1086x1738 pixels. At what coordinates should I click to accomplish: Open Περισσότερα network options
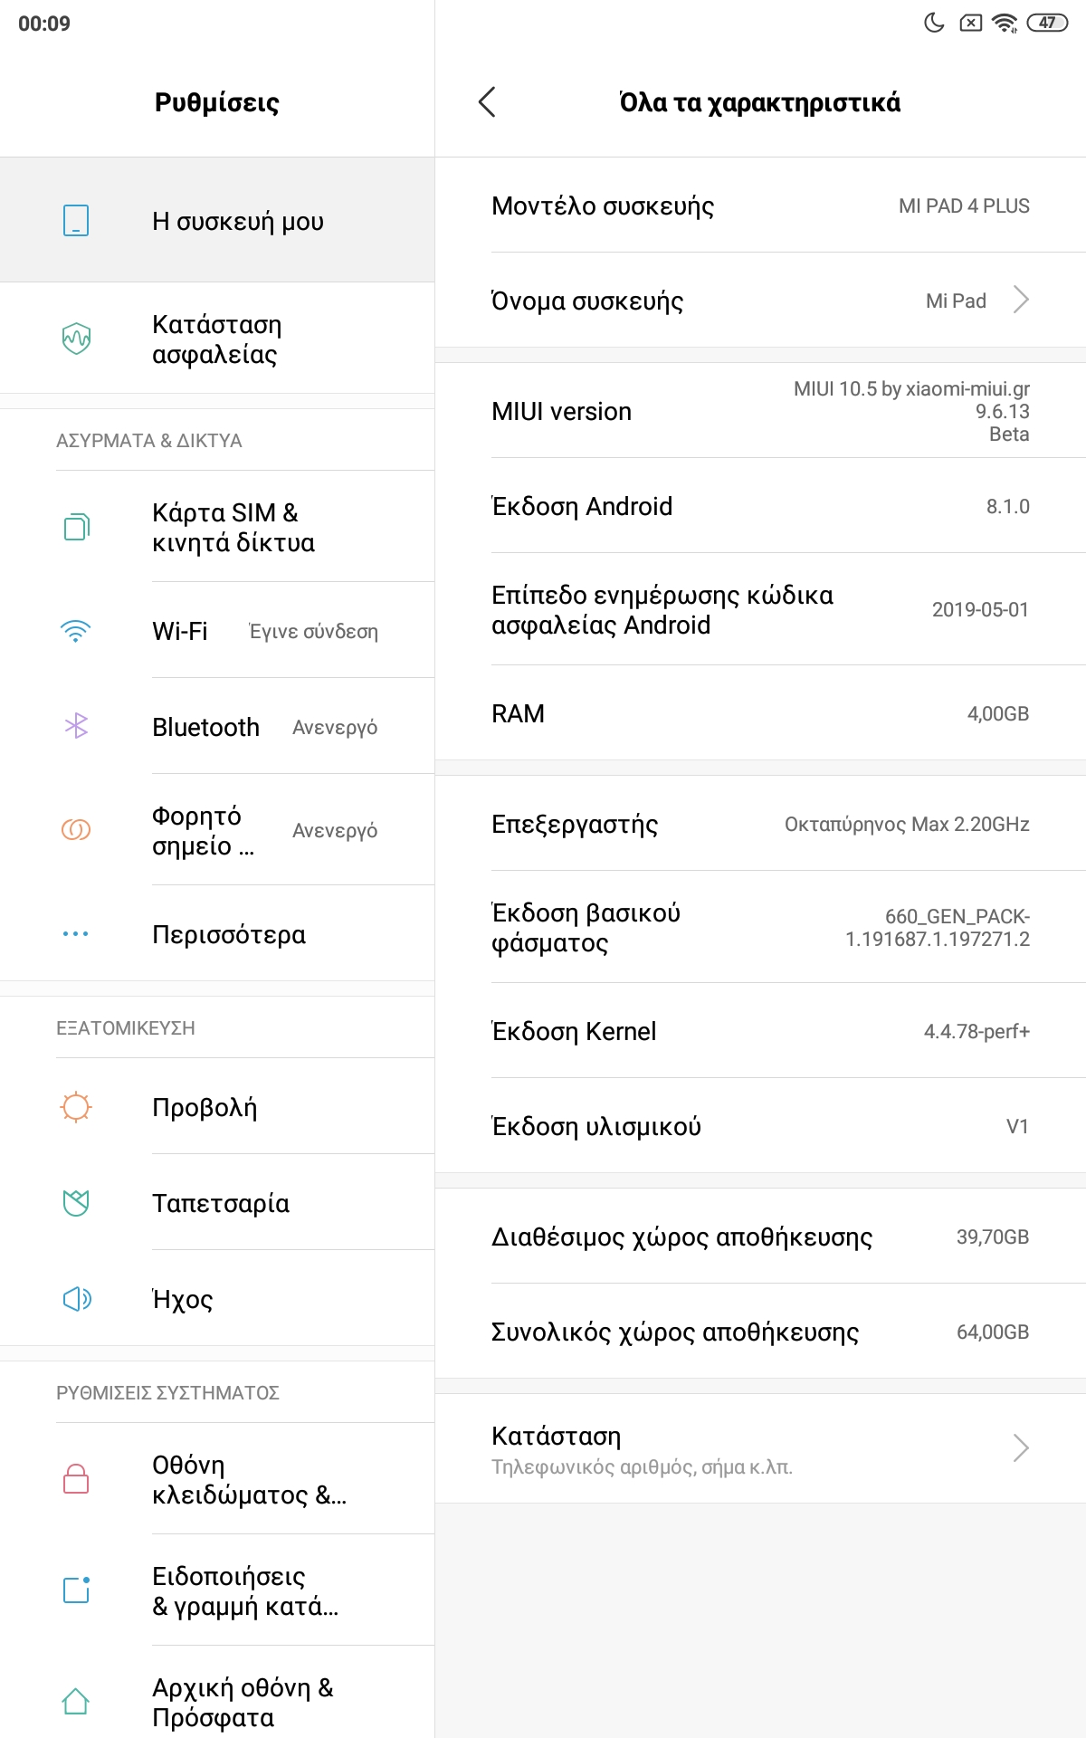point(229,934)
